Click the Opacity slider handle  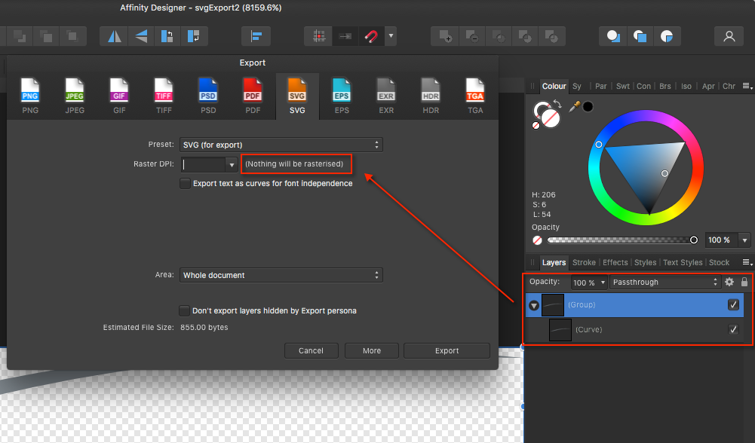click(694, 240)
